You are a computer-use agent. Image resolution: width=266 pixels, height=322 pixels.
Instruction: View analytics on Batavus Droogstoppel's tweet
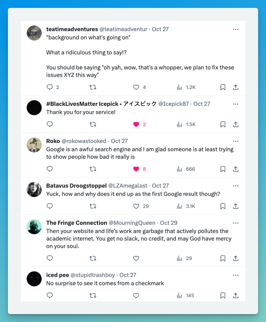180,206
